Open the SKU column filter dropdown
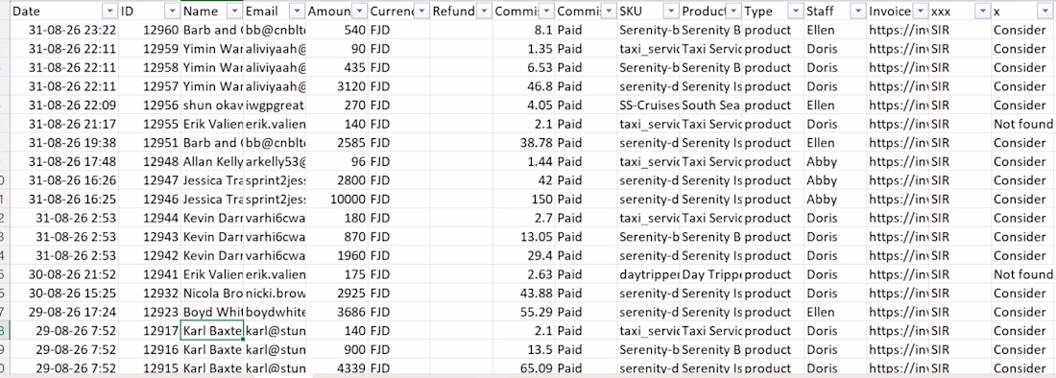Screen dimensions: 1056x378 coord(671,11)
